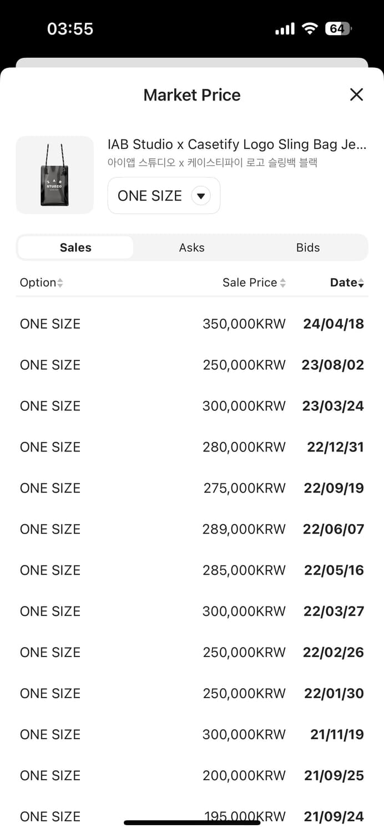
Task: Select the Sales tab
Action: tap(75, 248)
